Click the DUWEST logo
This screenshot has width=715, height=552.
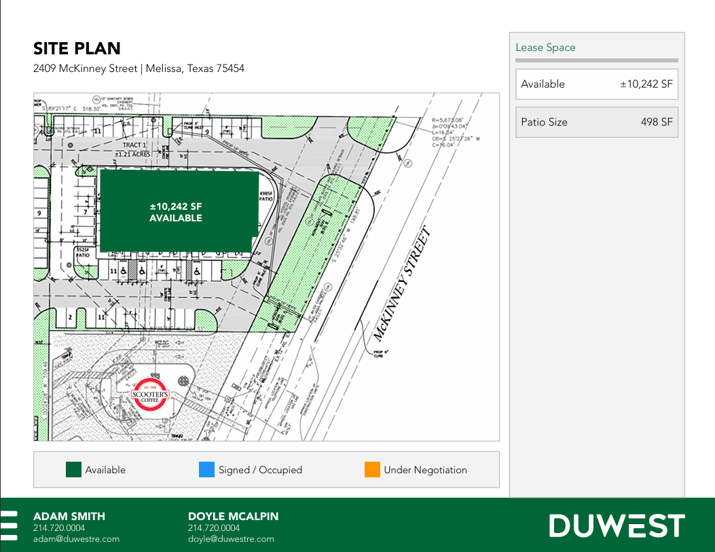coord(617,526)
